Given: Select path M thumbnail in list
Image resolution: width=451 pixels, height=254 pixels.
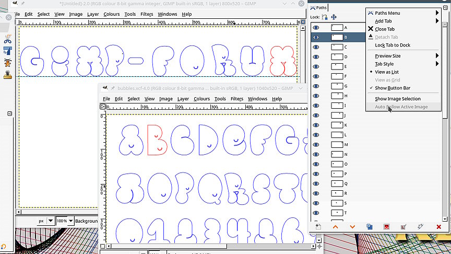Looking at the screenshot, I should point(337,145).
